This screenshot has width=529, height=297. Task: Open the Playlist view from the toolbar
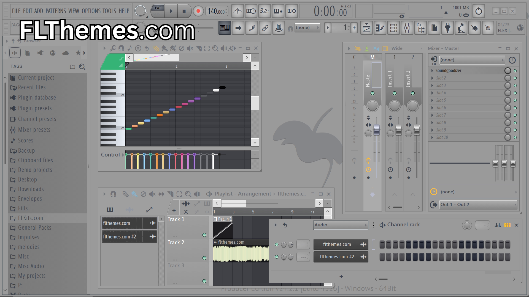pos(366,28)
